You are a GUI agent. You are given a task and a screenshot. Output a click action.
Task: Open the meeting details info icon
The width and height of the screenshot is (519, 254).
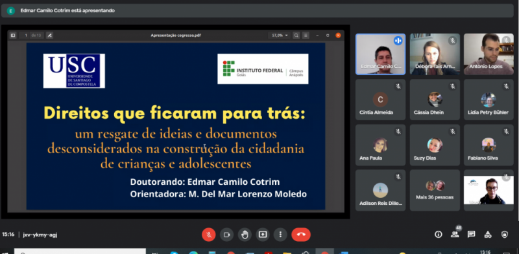tap(439, 235)
